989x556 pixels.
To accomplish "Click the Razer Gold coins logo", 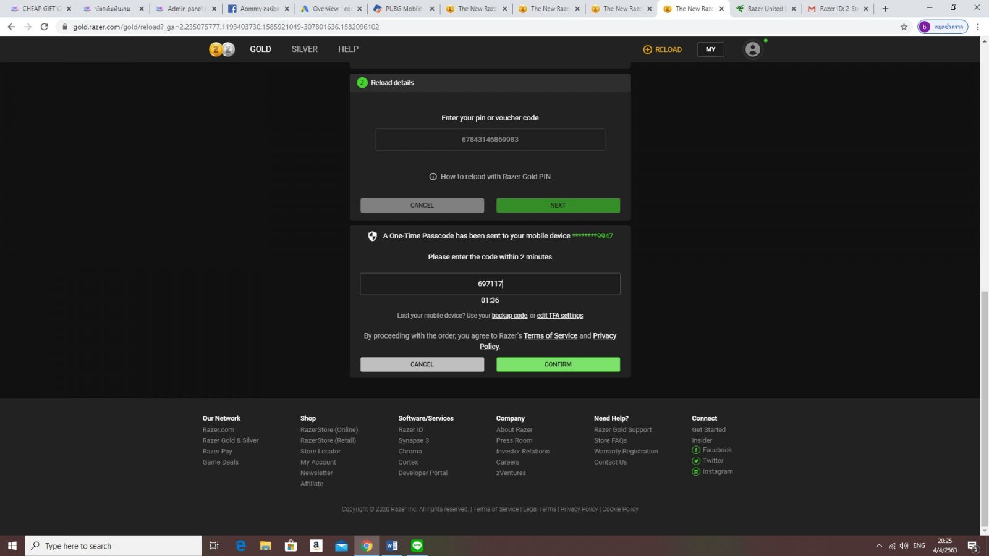I will click(222, 49).
